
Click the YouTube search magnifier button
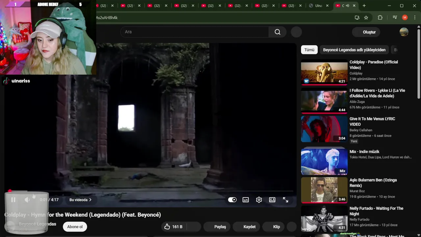(x=278, y=32)
